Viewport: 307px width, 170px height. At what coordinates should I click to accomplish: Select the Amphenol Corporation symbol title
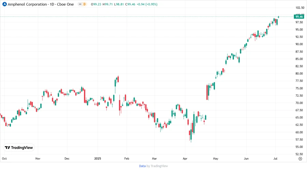(41, 4)
